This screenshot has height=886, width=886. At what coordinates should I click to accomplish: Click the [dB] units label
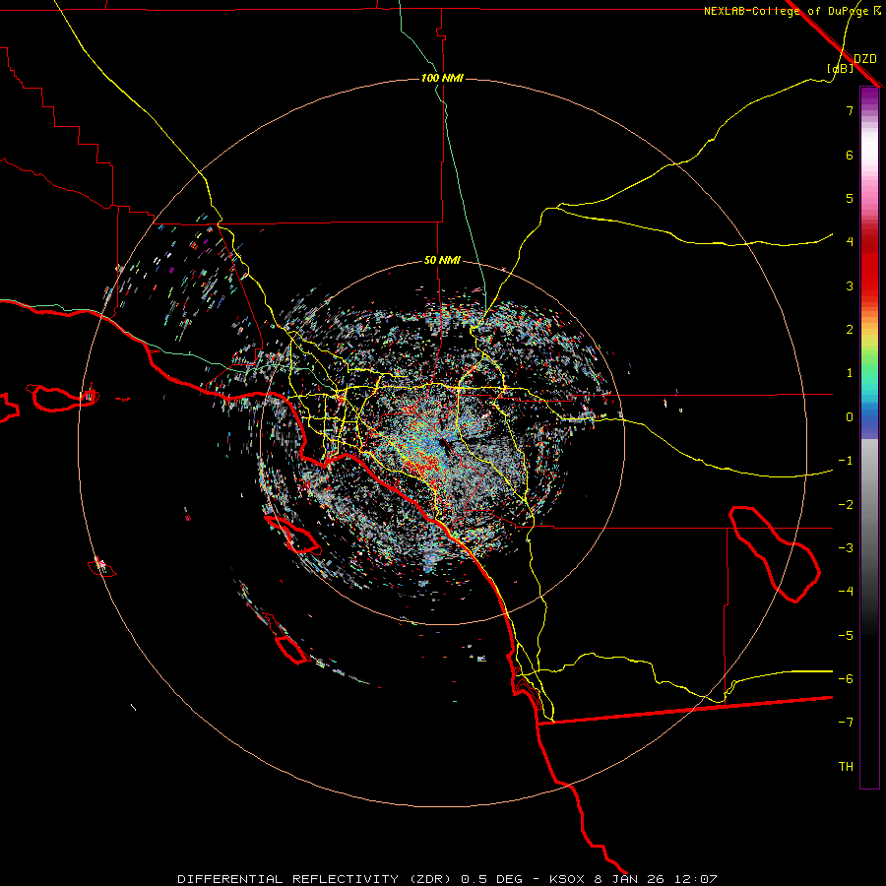coord(840,69)
